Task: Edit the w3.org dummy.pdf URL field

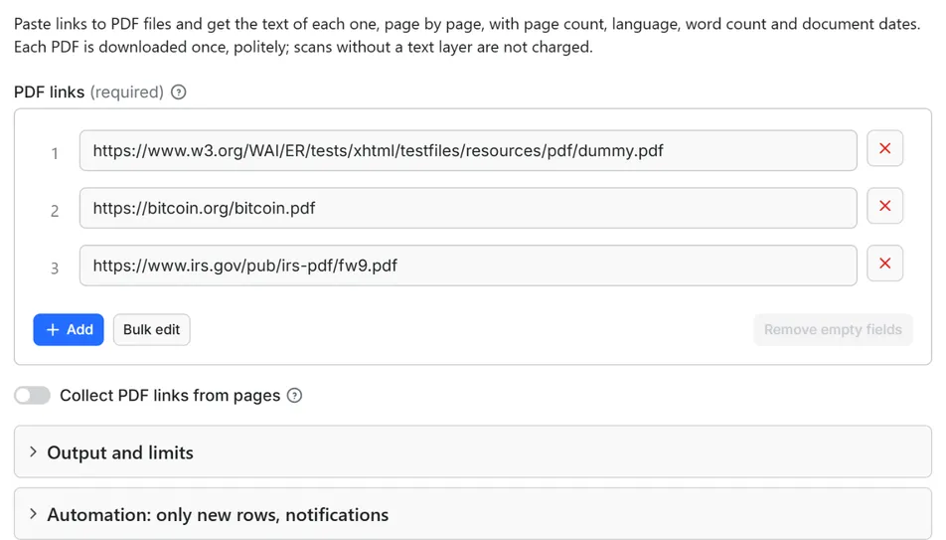Action: tap(468, 150)
